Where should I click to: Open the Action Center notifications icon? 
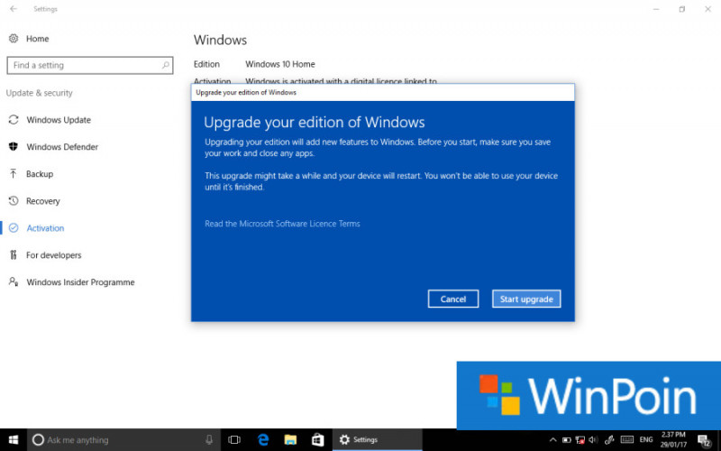click(704, 440)
